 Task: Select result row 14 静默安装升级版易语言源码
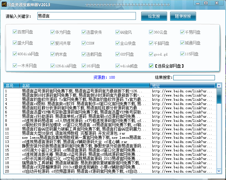point(110,146)
